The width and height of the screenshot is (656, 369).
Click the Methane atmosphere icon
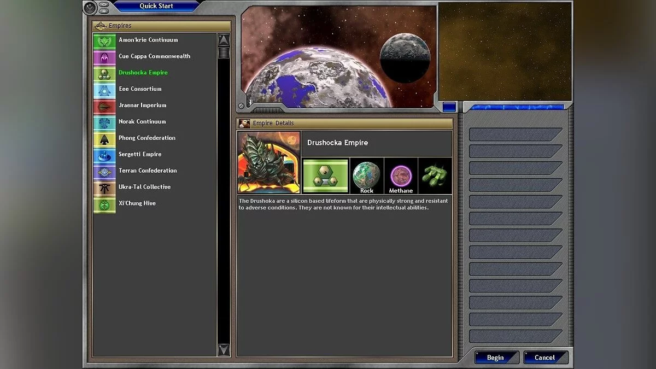pyautogui.click(x=401, y=175)
